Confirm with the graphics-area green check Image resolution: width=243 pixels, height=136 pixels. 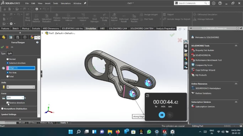172,35
